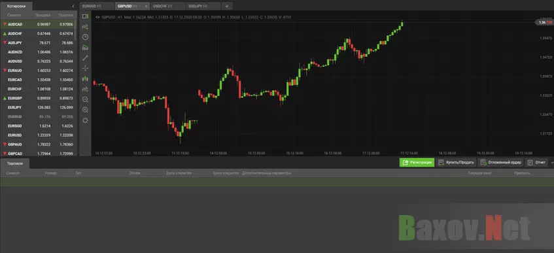Open the indicators bar-chart icon
Screen dimensions: 554x253
pos(85,48)
